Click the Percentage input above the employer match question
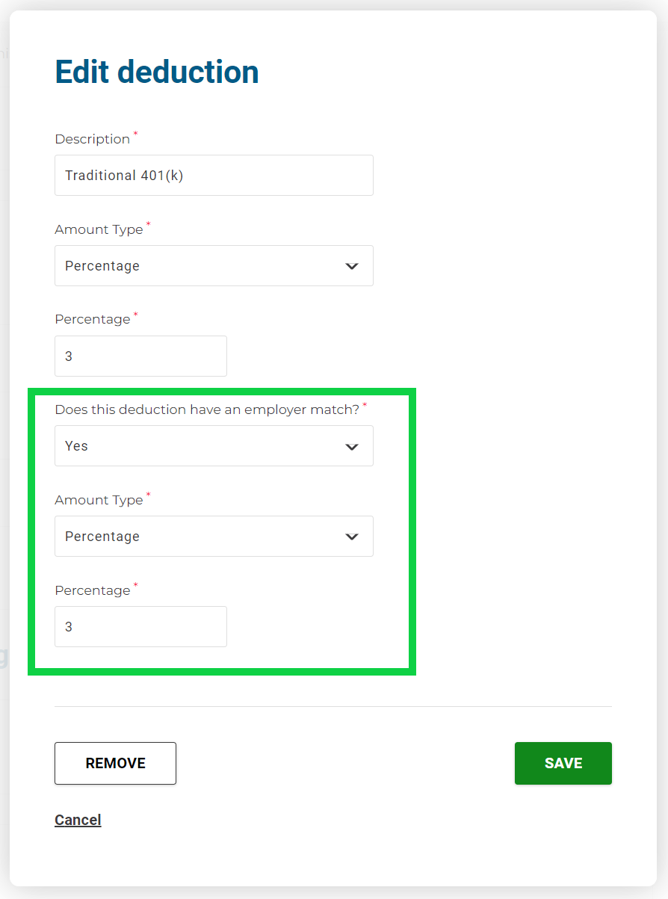Image resolution: width=668 pixels, height=899 pixels. tap(140, 356)
